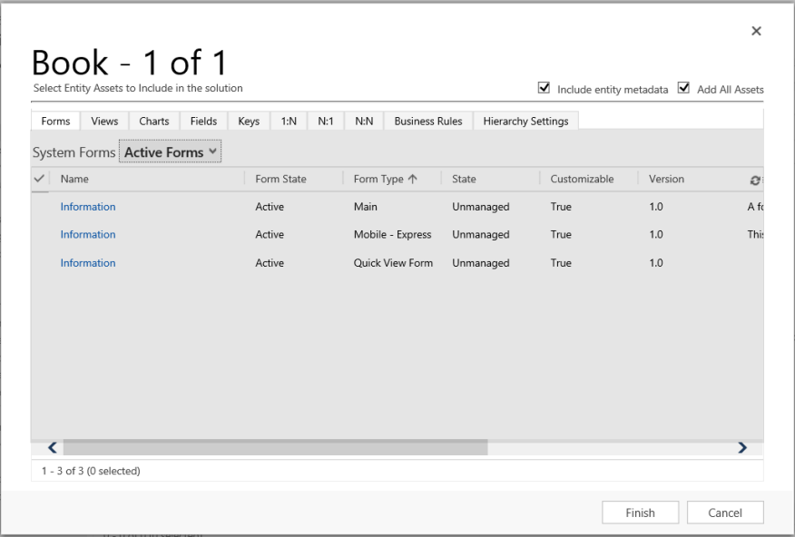Open the Main Information form link
The image size is (795, 537).
[87, 206]
